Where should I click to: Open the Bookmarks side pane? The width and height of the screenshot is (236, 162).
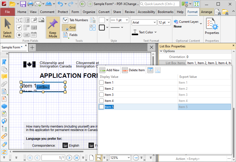pyautogui.click(x=4, y=62)
